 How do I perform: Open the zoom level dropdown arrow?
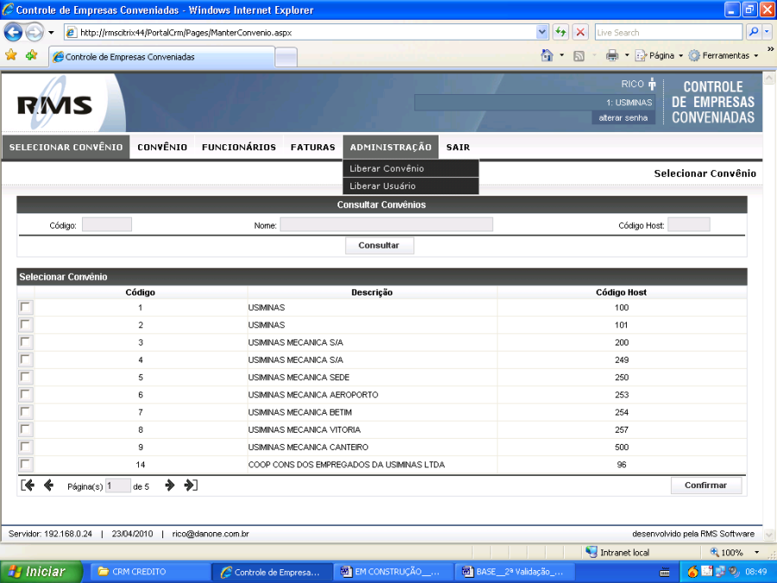pyautogui.click(x=756, y=552)
